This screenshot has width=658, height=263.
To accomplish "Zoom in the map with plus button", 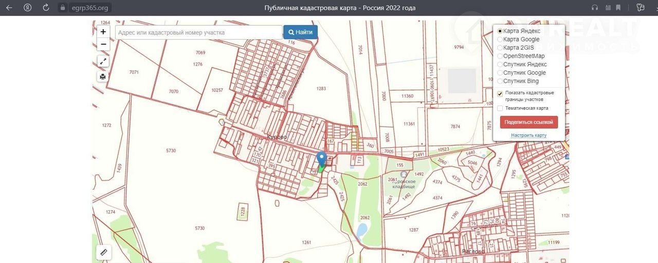I will click(x=103, y=32).
